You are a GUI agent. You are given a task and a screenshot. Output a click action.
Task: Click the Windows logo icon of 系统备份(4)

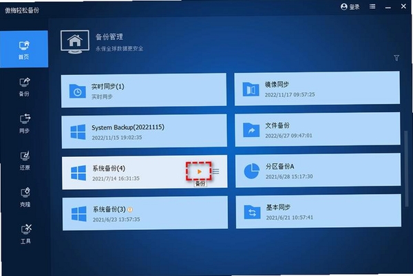tap(78, 173)
